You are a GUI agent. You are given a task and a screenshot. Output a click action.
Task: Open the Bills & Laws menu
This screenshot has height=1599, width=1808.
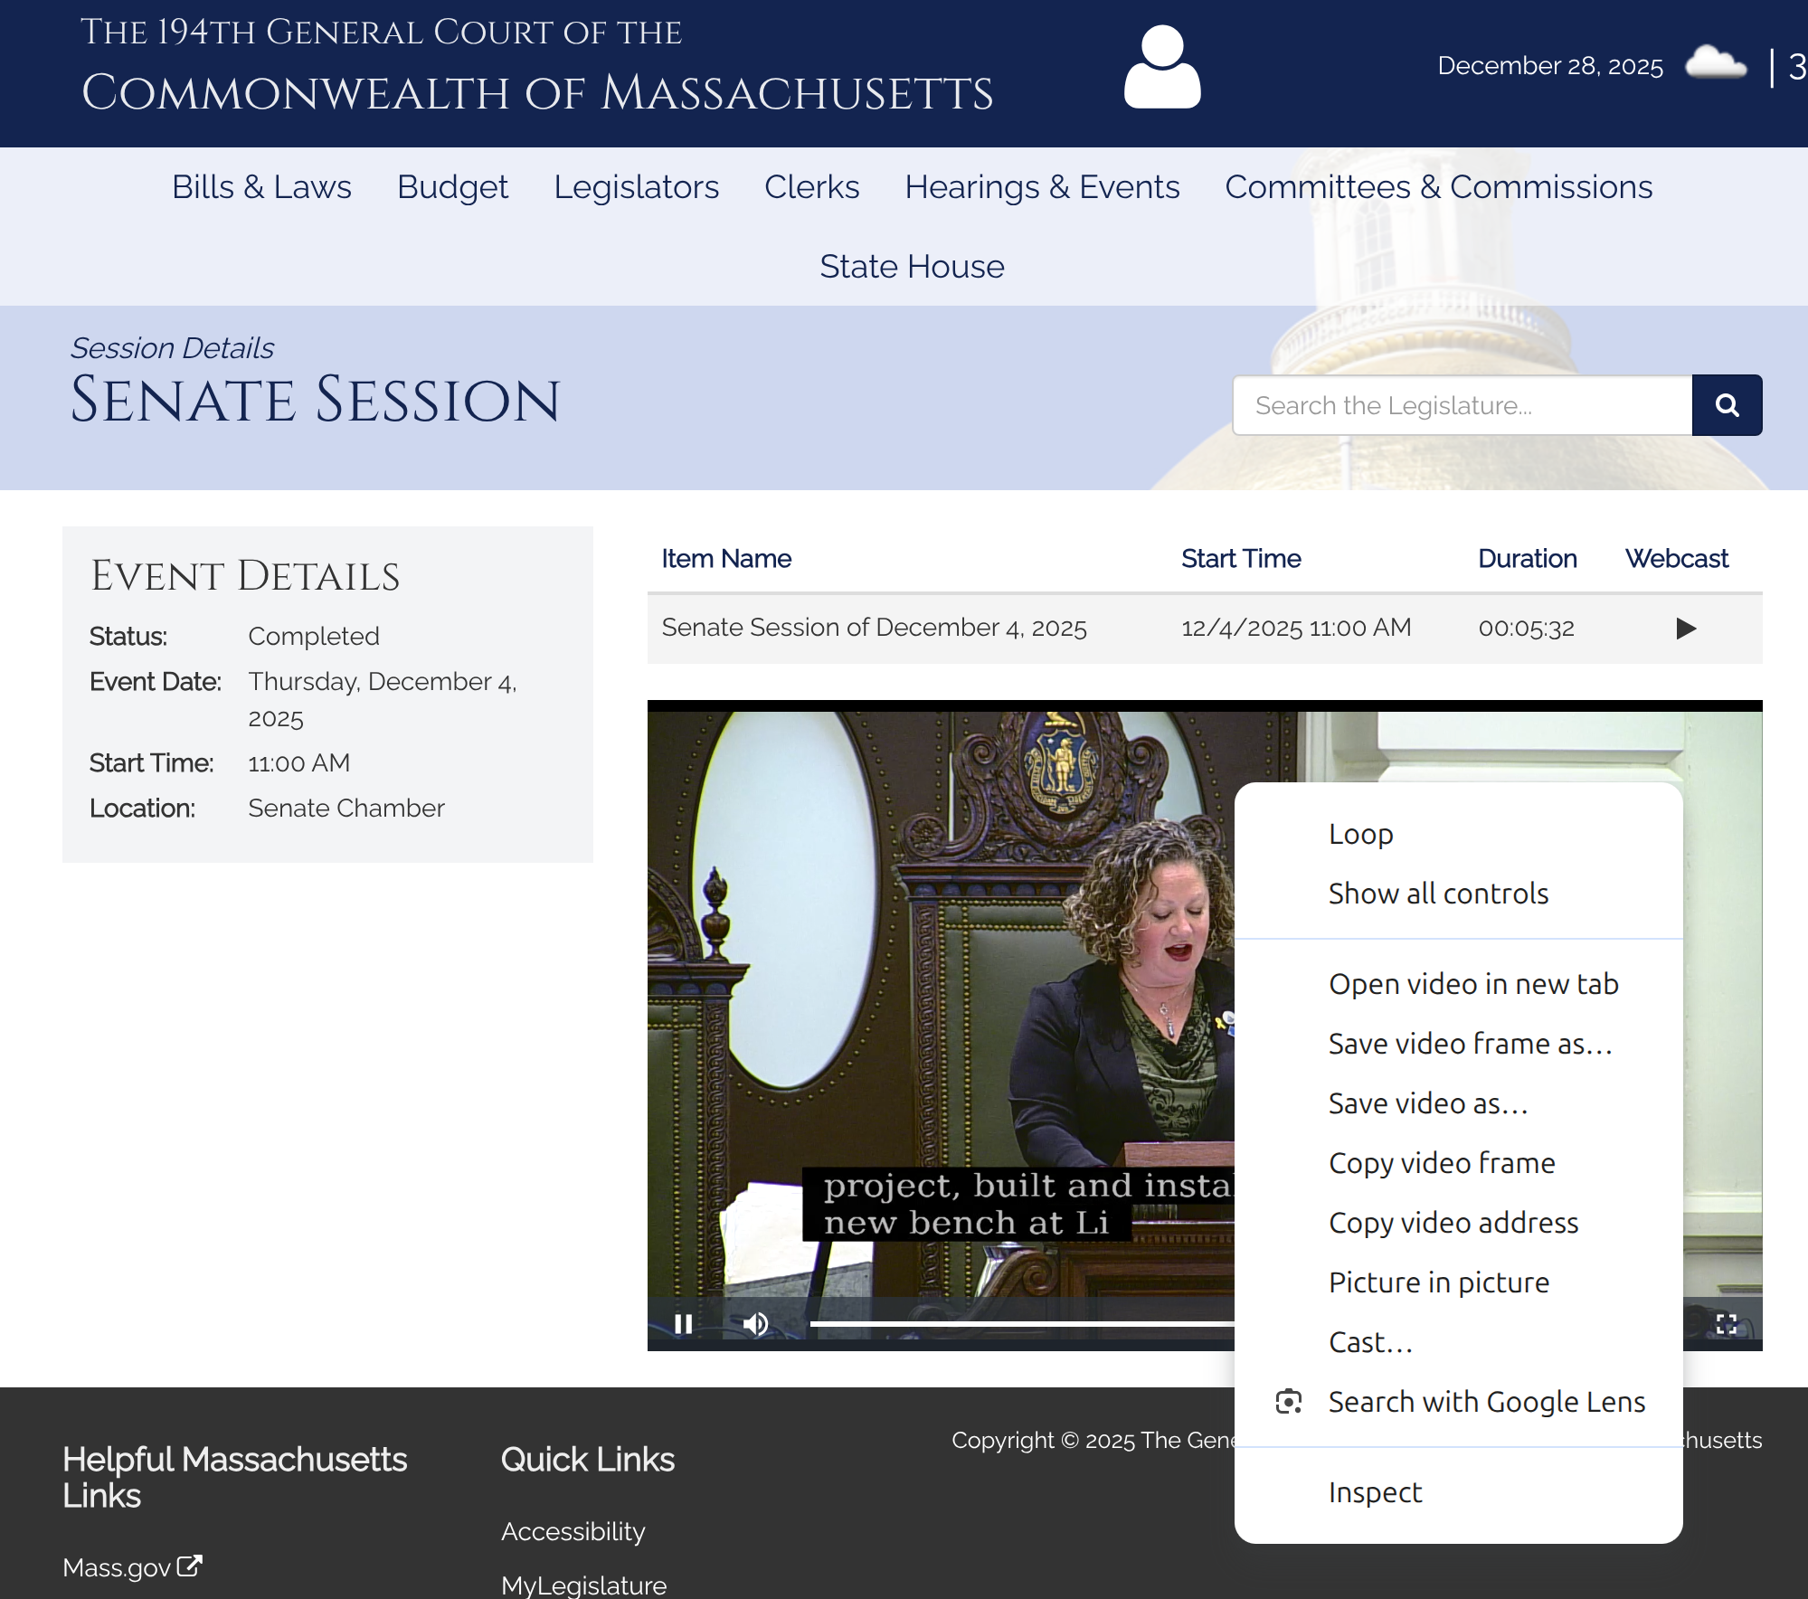point(261,187)
